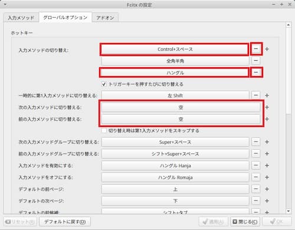Set hotkey for 次の入力メソッドに切り替える (空)
Image resolution: width=295 pixels, height=230 pixels.
pos(181,107)
